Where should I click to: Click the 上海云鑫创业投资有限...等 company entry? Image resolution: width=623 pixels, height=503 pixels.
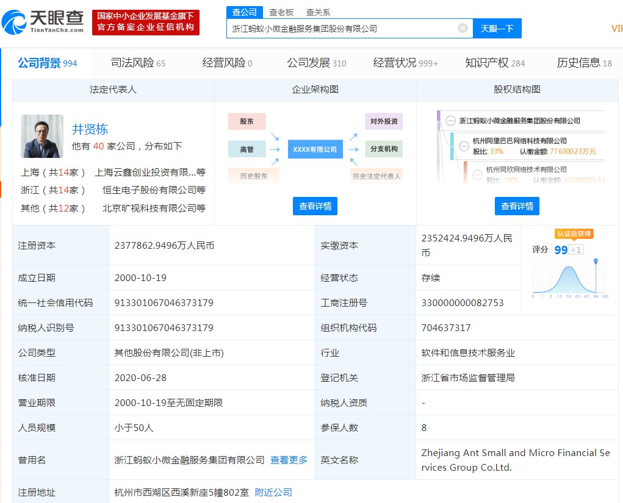pyautogui.click(x=149, y=173)
